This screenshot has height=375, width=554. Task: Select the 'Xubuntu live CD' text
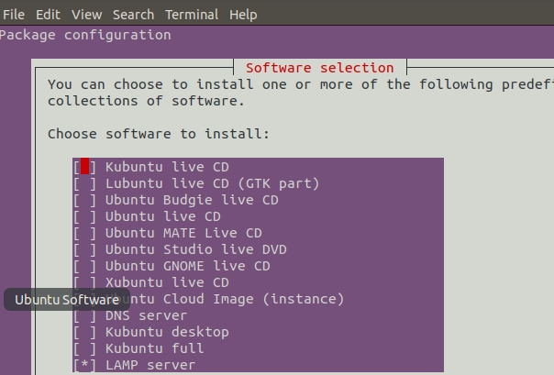coord(167,282)
